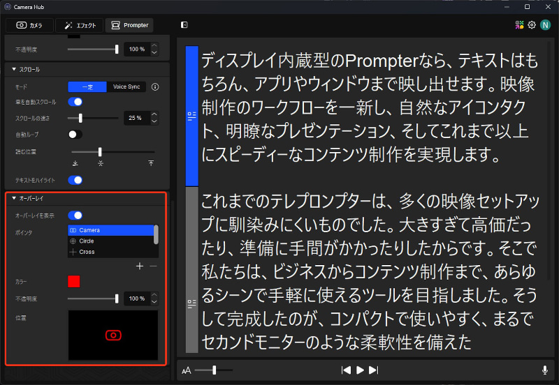This screenshot has width=559, height=385.
Task: Open settings gear icon
Action: click(x=532, y=25)
